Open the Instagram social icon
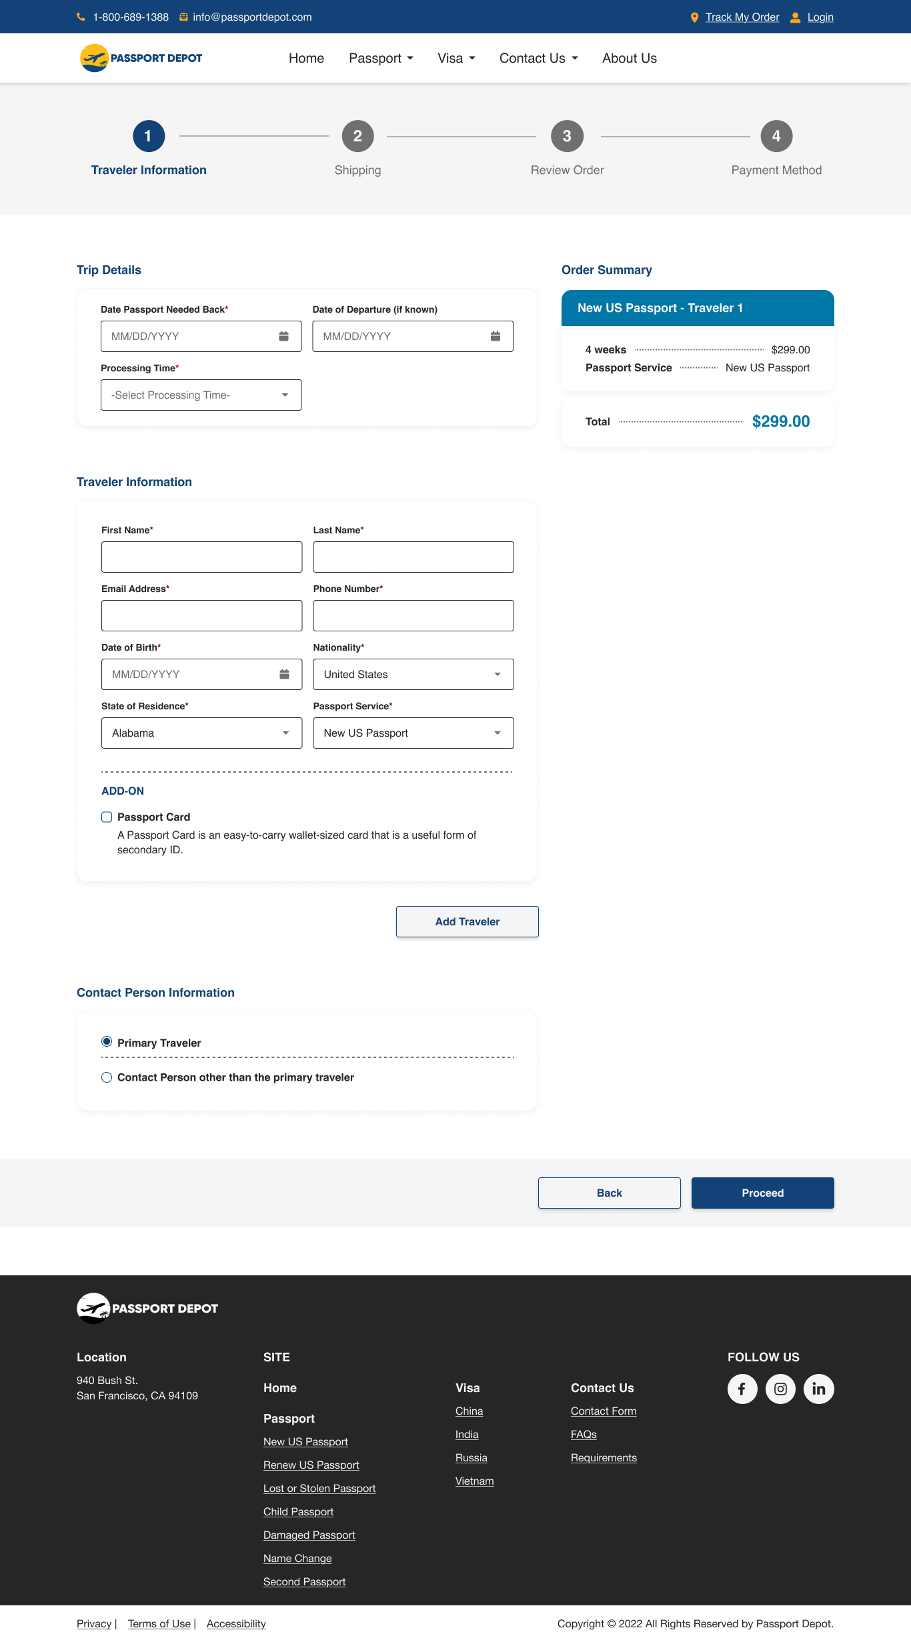911x1642 pixels. pyautogui.click(x=780, y=1389)
